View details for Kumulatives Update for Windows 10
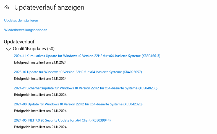The width and height of the screenshot is (217, 134). [87, 56]
